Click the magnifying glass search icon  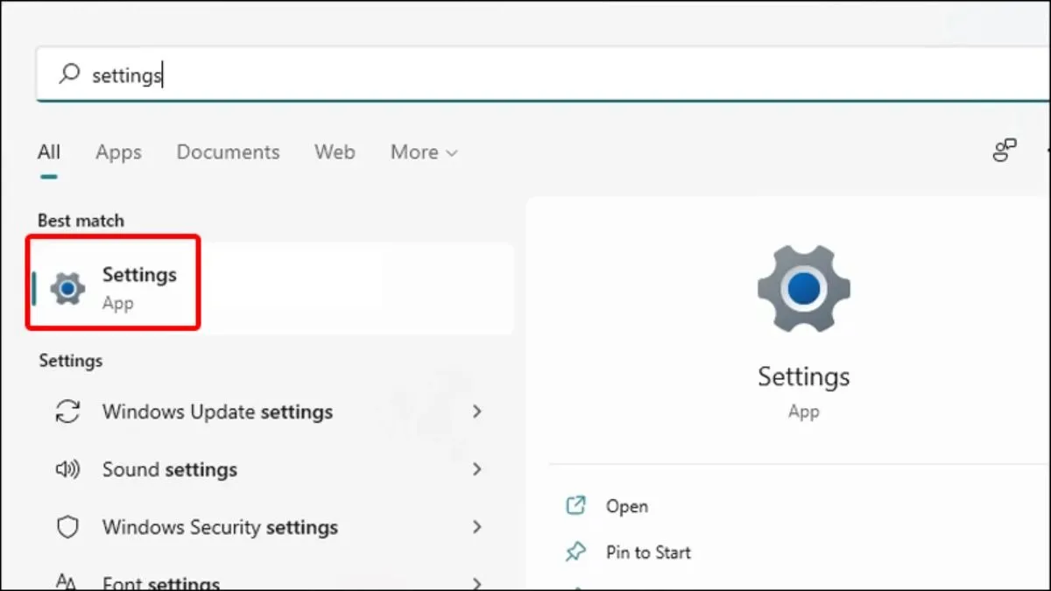click(69, 74)
